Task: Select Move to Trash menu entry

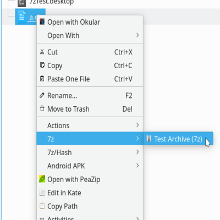Action: pos(90,109)
